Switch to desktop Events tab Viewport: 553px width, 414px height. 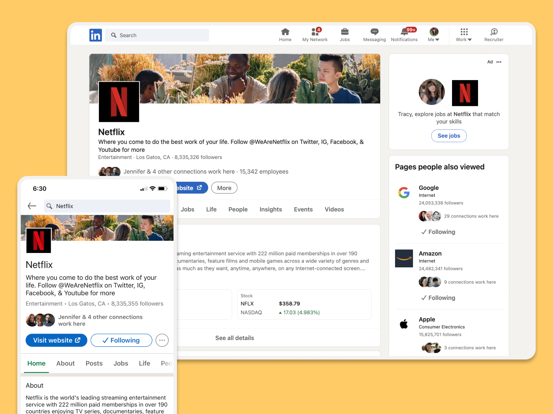pyautogui.click(x=303, y=209)
